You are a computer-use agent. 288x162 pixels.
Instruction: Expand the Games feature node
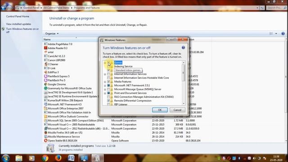coord(105,63)
